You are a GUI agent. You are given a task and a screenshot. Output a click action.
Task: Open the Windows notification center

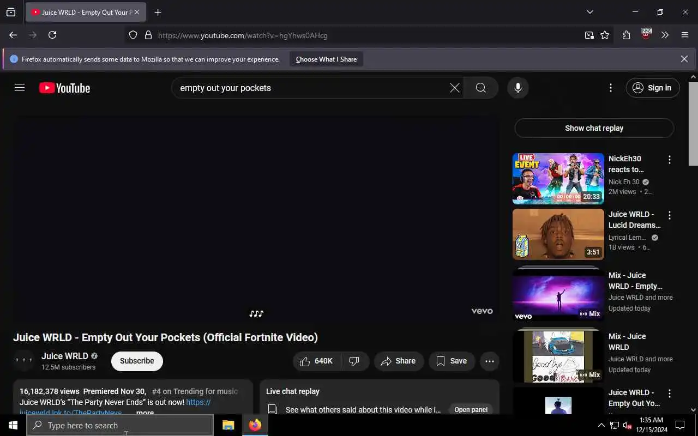(680, 425)
